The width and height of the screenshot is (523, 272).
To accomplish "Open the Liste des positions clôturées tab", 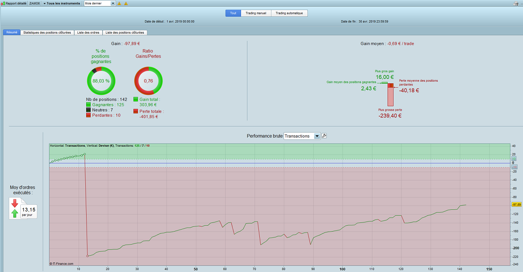I will point(125,33).
